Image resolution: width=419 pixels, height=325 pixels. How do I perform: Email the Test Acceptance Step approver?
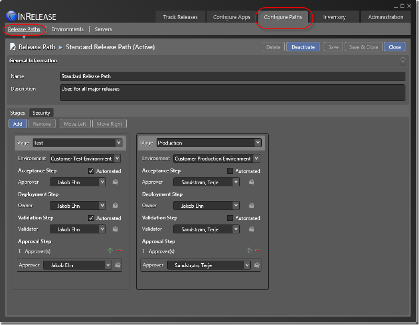(x=115, y=182)
